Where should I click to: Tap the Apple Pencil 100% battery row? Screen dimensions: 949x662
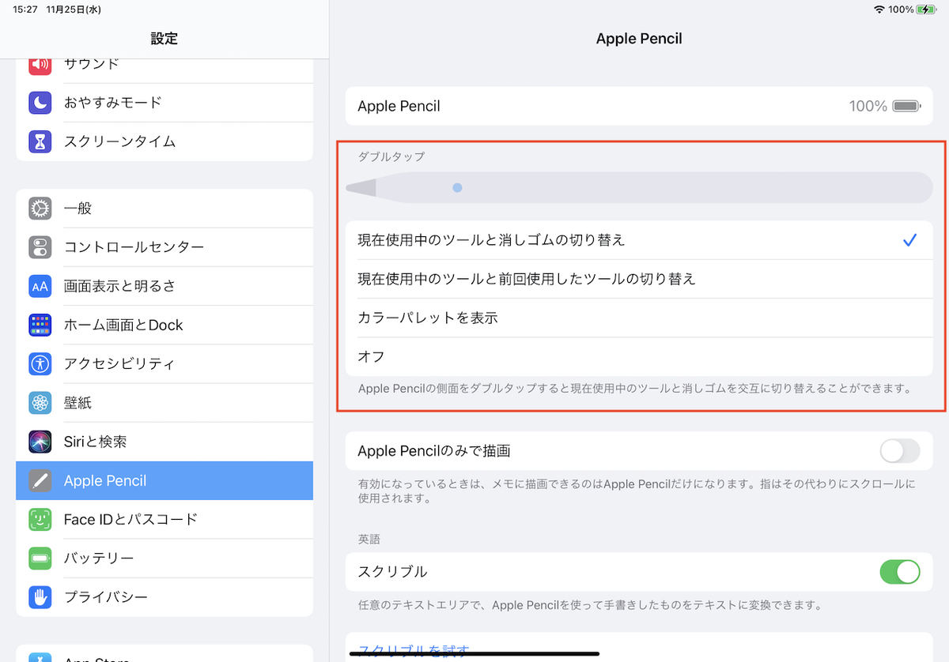coord(639,106)
